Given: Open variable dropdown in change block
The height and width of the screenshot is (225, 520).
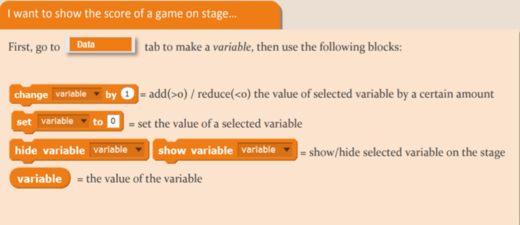Looking at the screenshot, I should (x=77, y=94).
